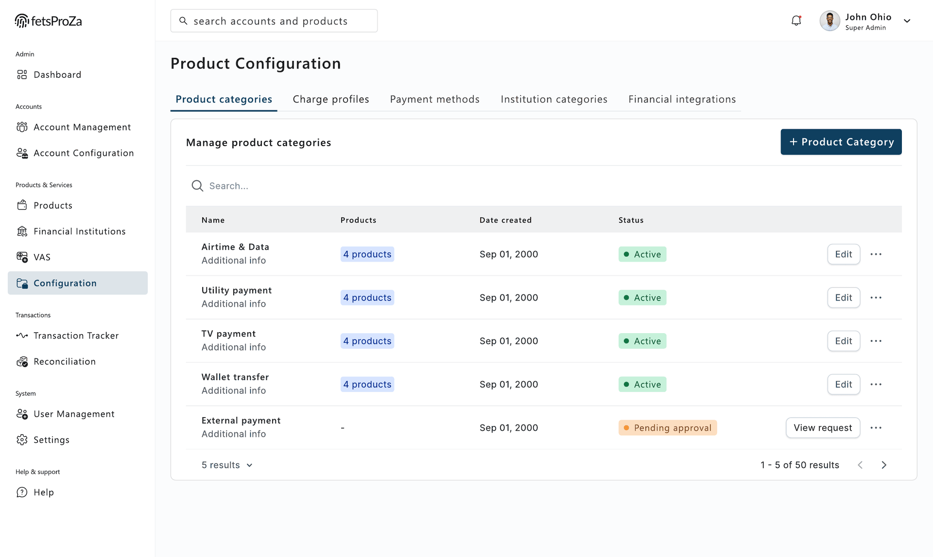Edit the TV payment category

(x=844, y=341)
